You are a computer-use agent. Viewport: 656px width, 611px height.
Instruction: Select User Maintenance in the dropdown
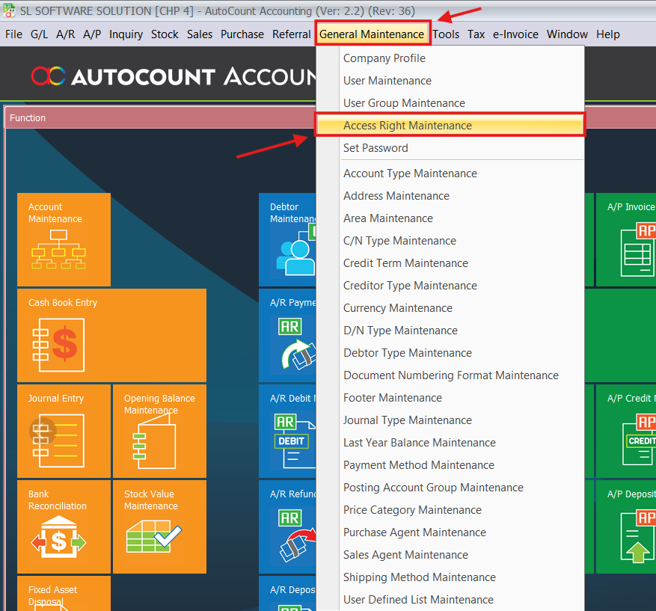click(387, 81)
